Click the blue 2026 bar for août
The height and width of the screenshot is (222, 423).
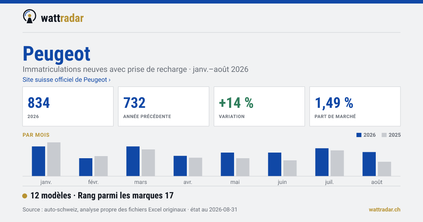(x=369, y=164)
